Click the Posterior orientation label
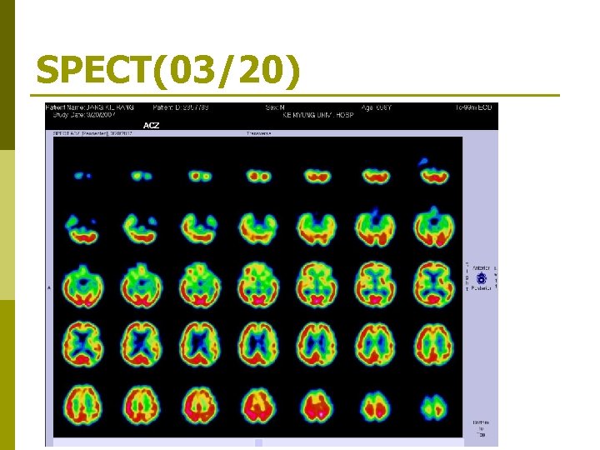 pyautogui.click(x=481, y=288)
